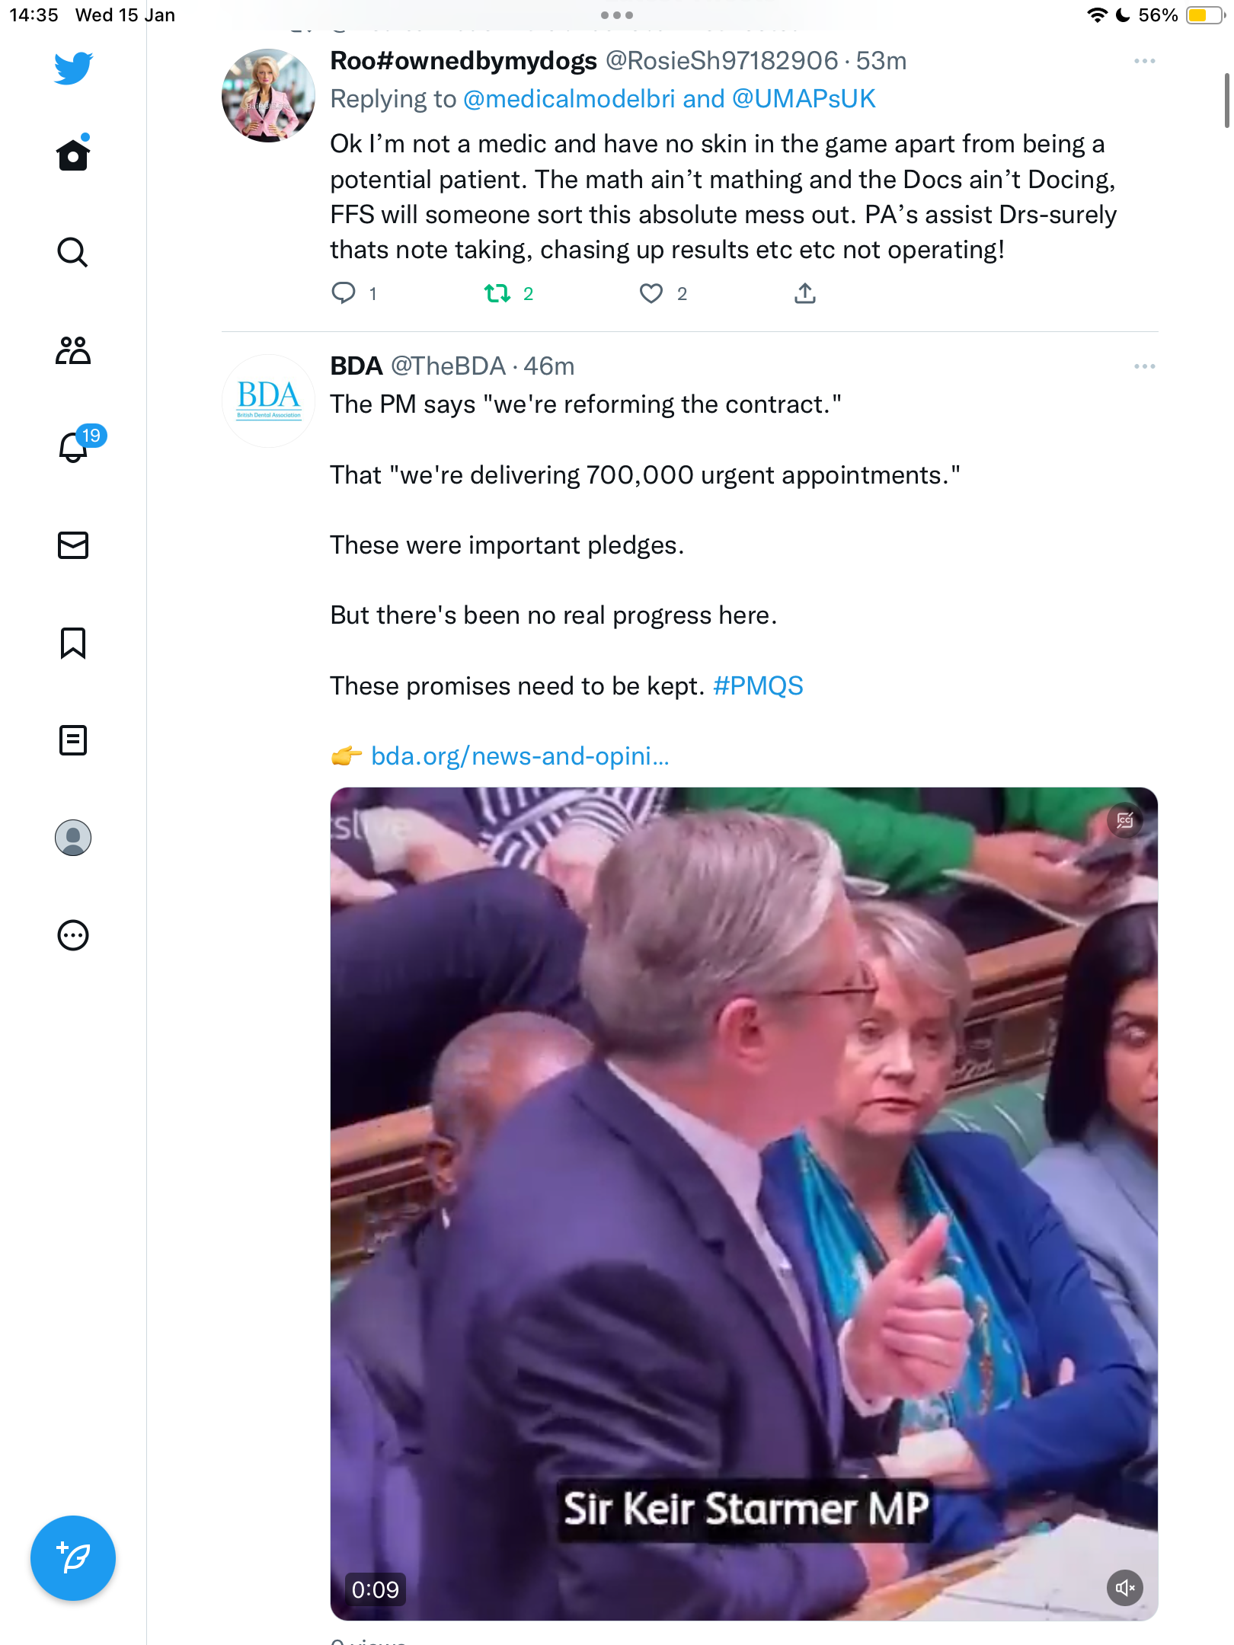Expand the More circle menu in sidebar

[73, 935]
